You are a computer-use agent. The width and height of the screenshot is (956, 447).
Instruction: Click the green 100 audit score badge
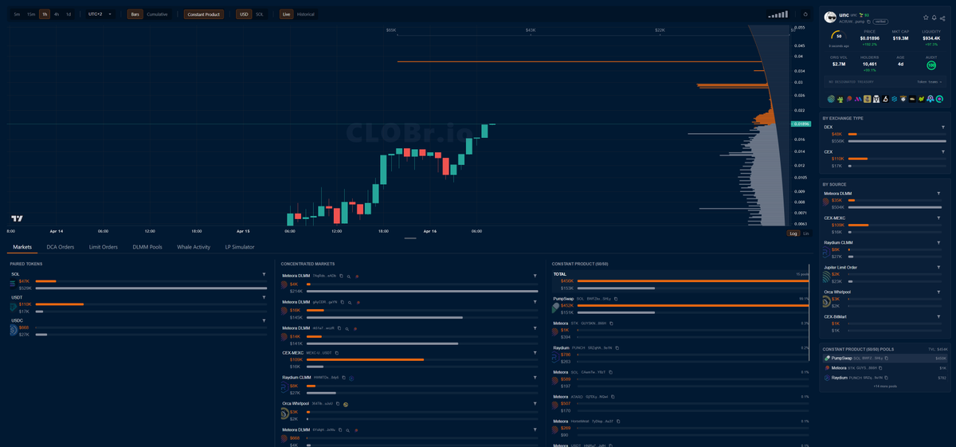tap(931, 65)
